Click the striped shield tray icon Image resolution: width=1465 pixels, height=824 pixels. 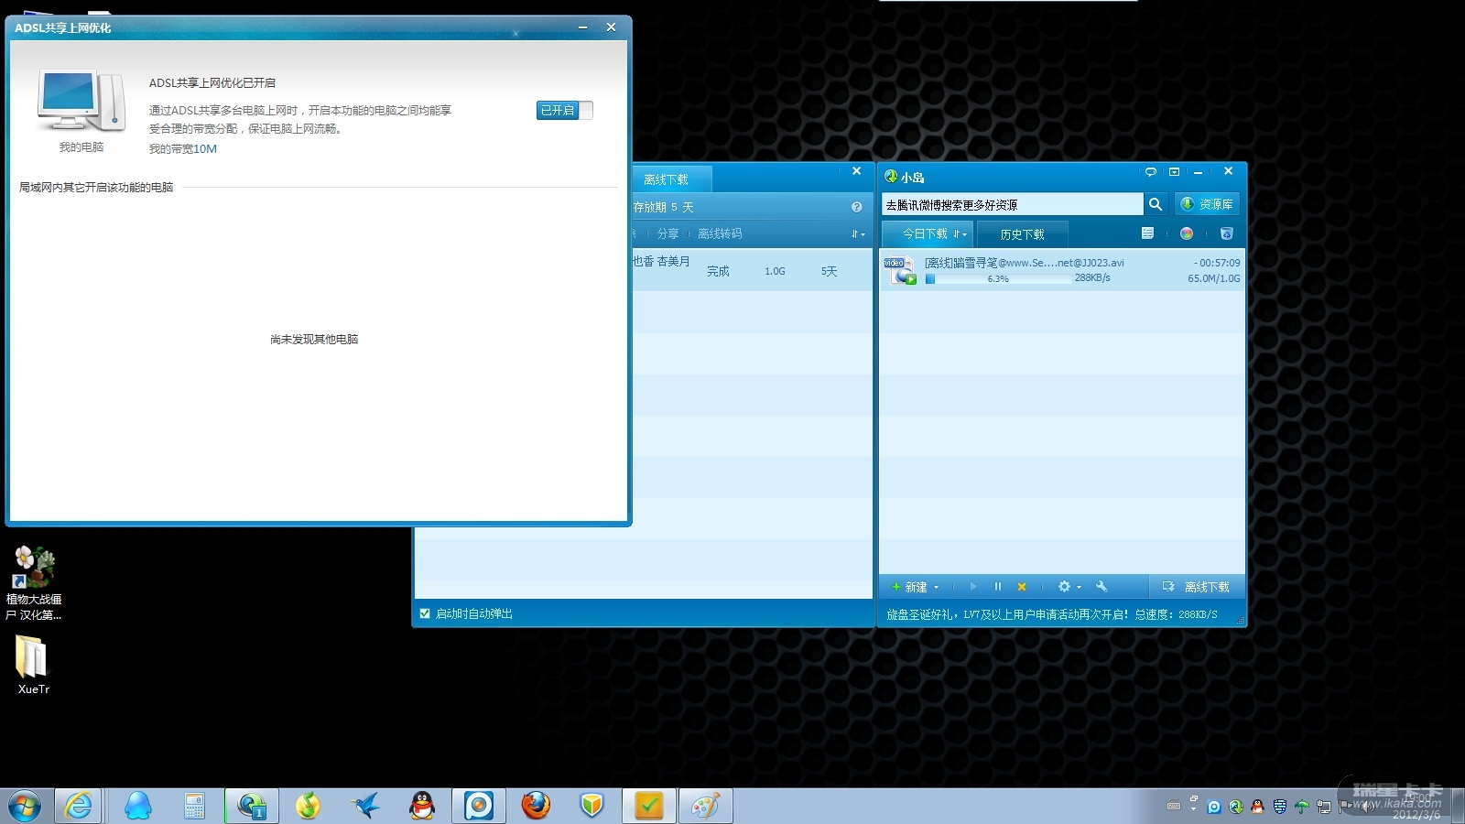[1279, 807]
